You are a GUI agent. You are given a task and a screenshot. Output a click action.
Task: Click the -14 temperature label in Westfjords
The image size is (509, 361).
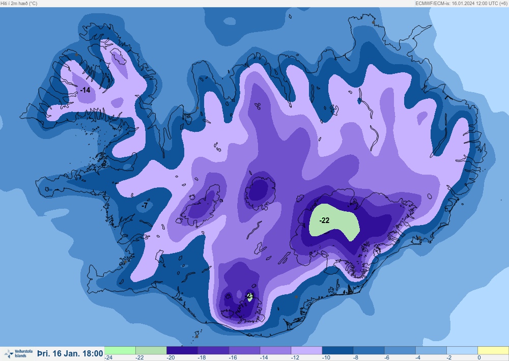point(85,90)
